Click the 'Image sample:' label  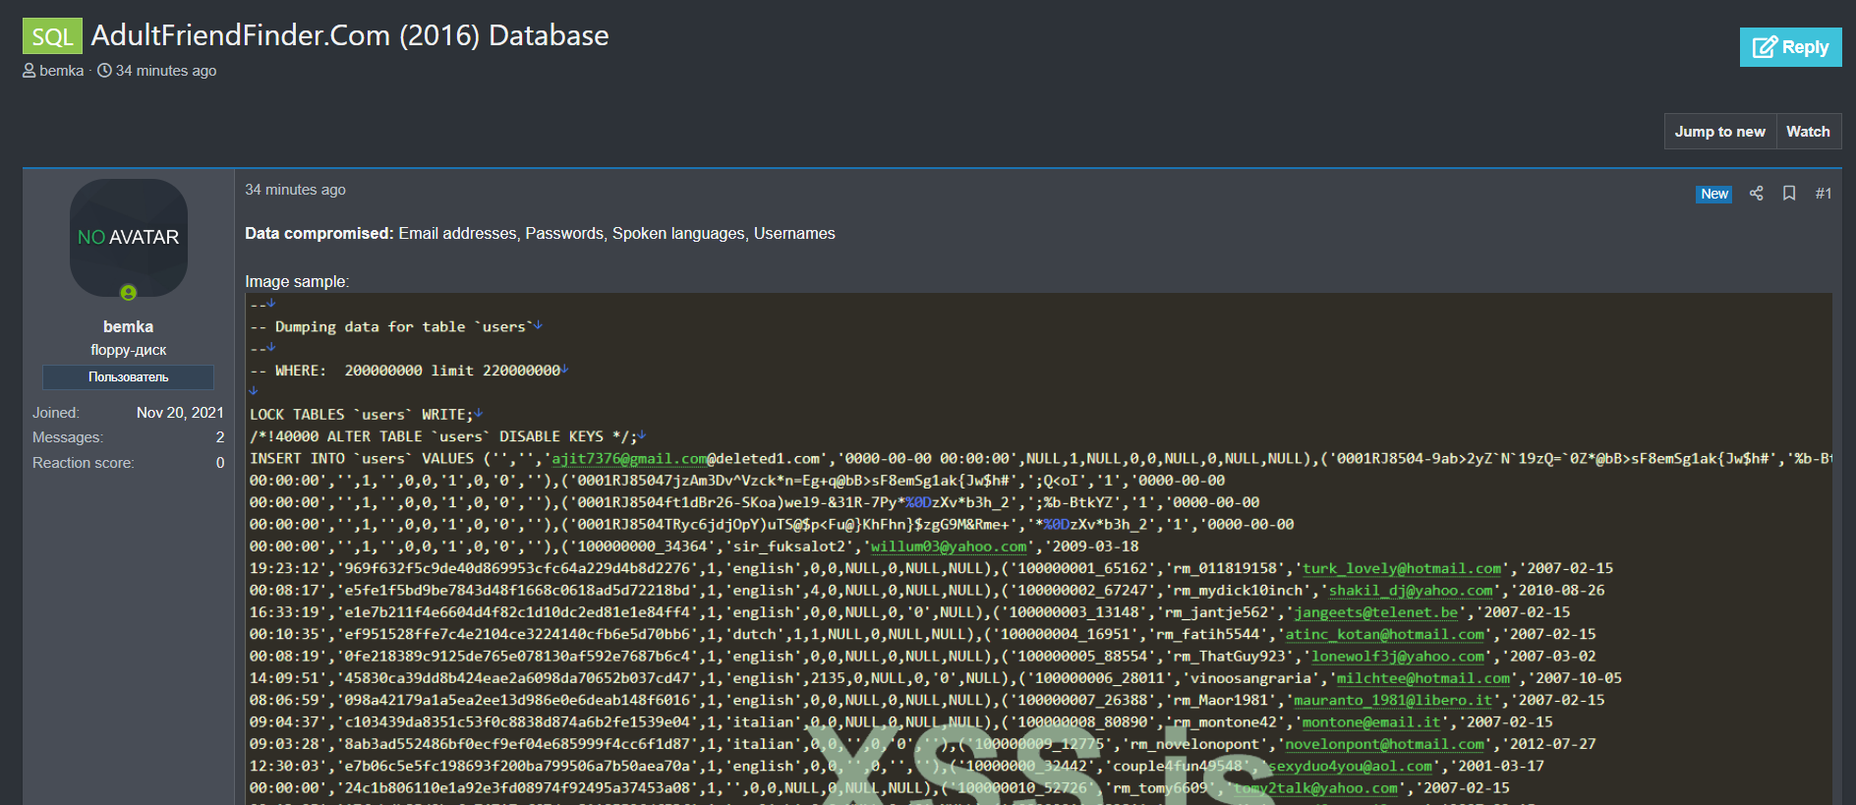[x=297, y=282]
